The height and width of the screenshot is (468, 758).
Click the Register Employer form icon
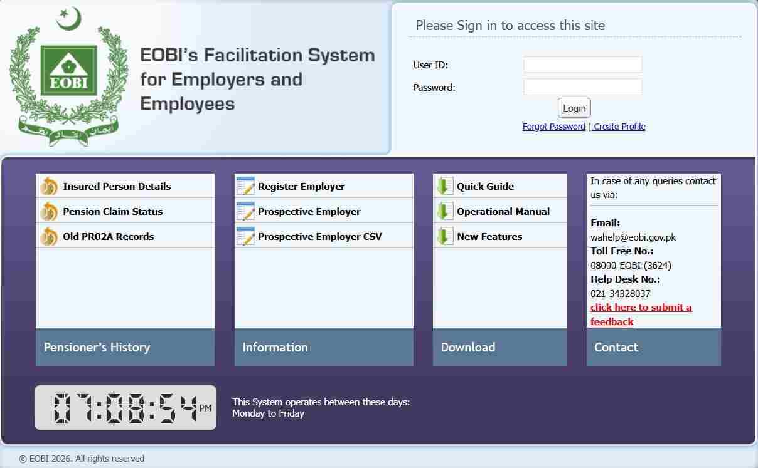247,186
